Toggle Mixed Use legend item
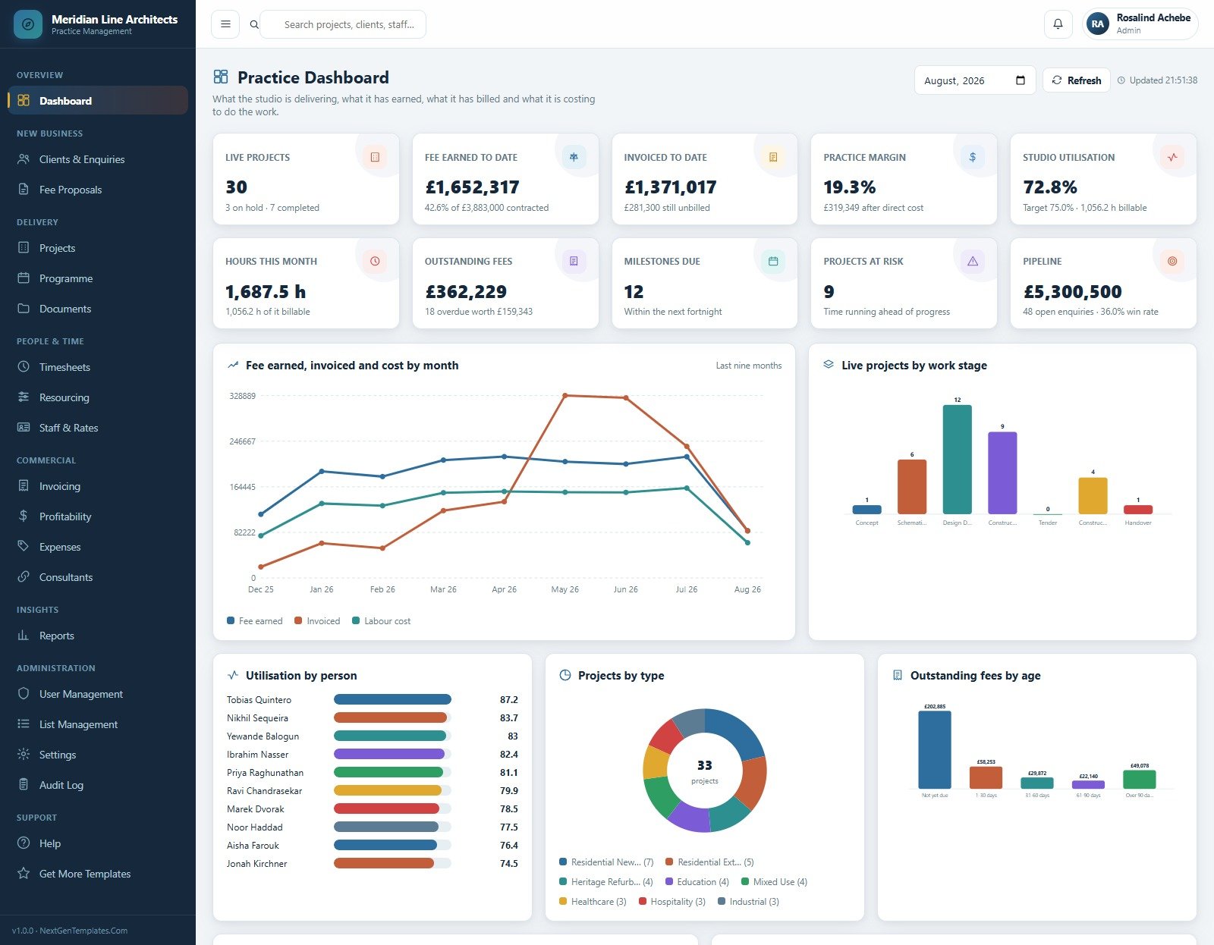Screen dimensions: 1214x945 (x=775, y=881)
